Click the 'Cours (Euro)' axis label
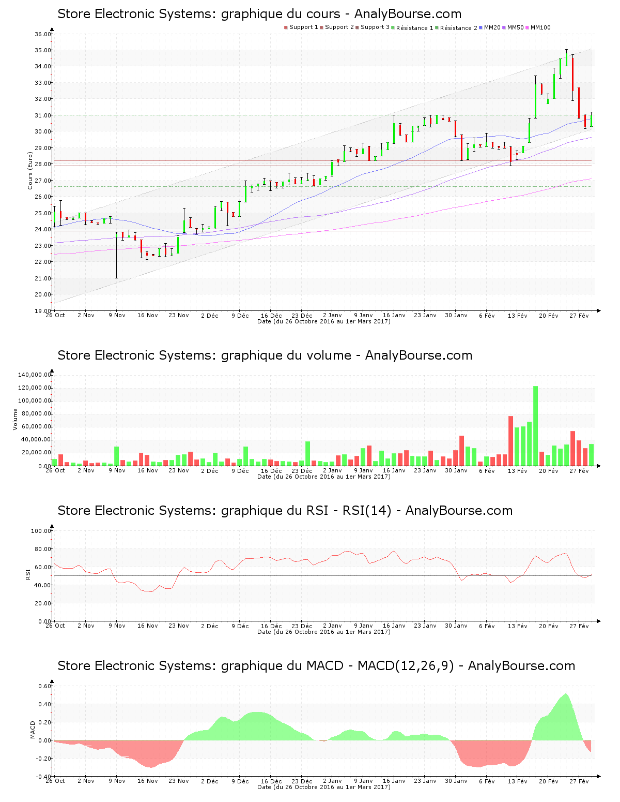This screenshot has width=620, height=802. pyautogui.click(x=30, y=170)
